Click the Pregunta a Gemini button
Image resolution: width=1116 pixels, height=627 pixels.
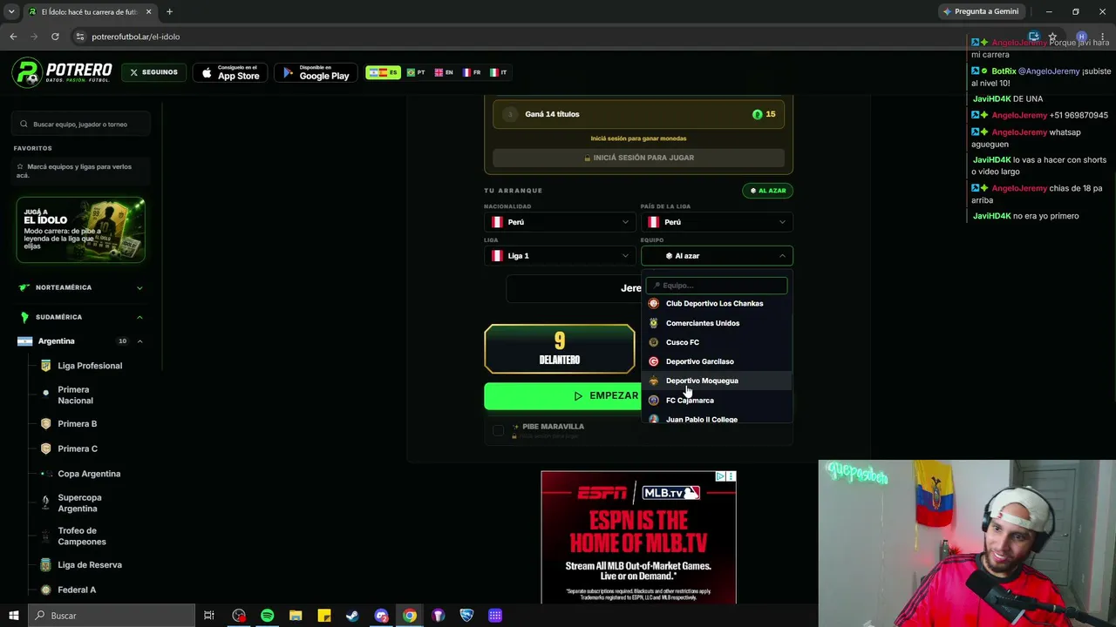tap(981, 11)
